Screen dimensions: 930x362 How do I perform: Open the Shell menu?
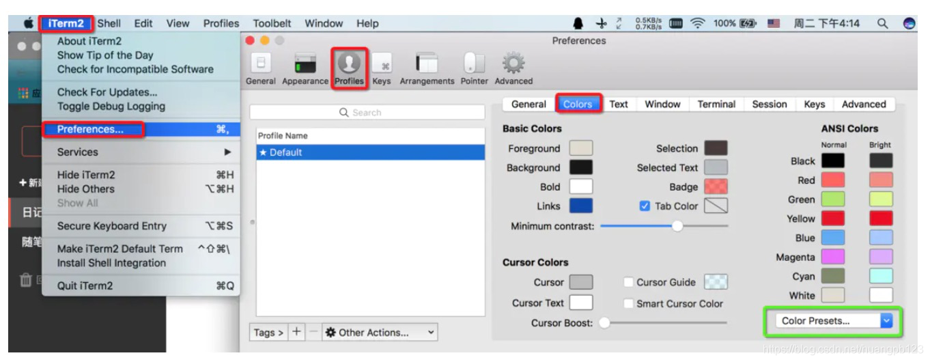click(109, 23)
